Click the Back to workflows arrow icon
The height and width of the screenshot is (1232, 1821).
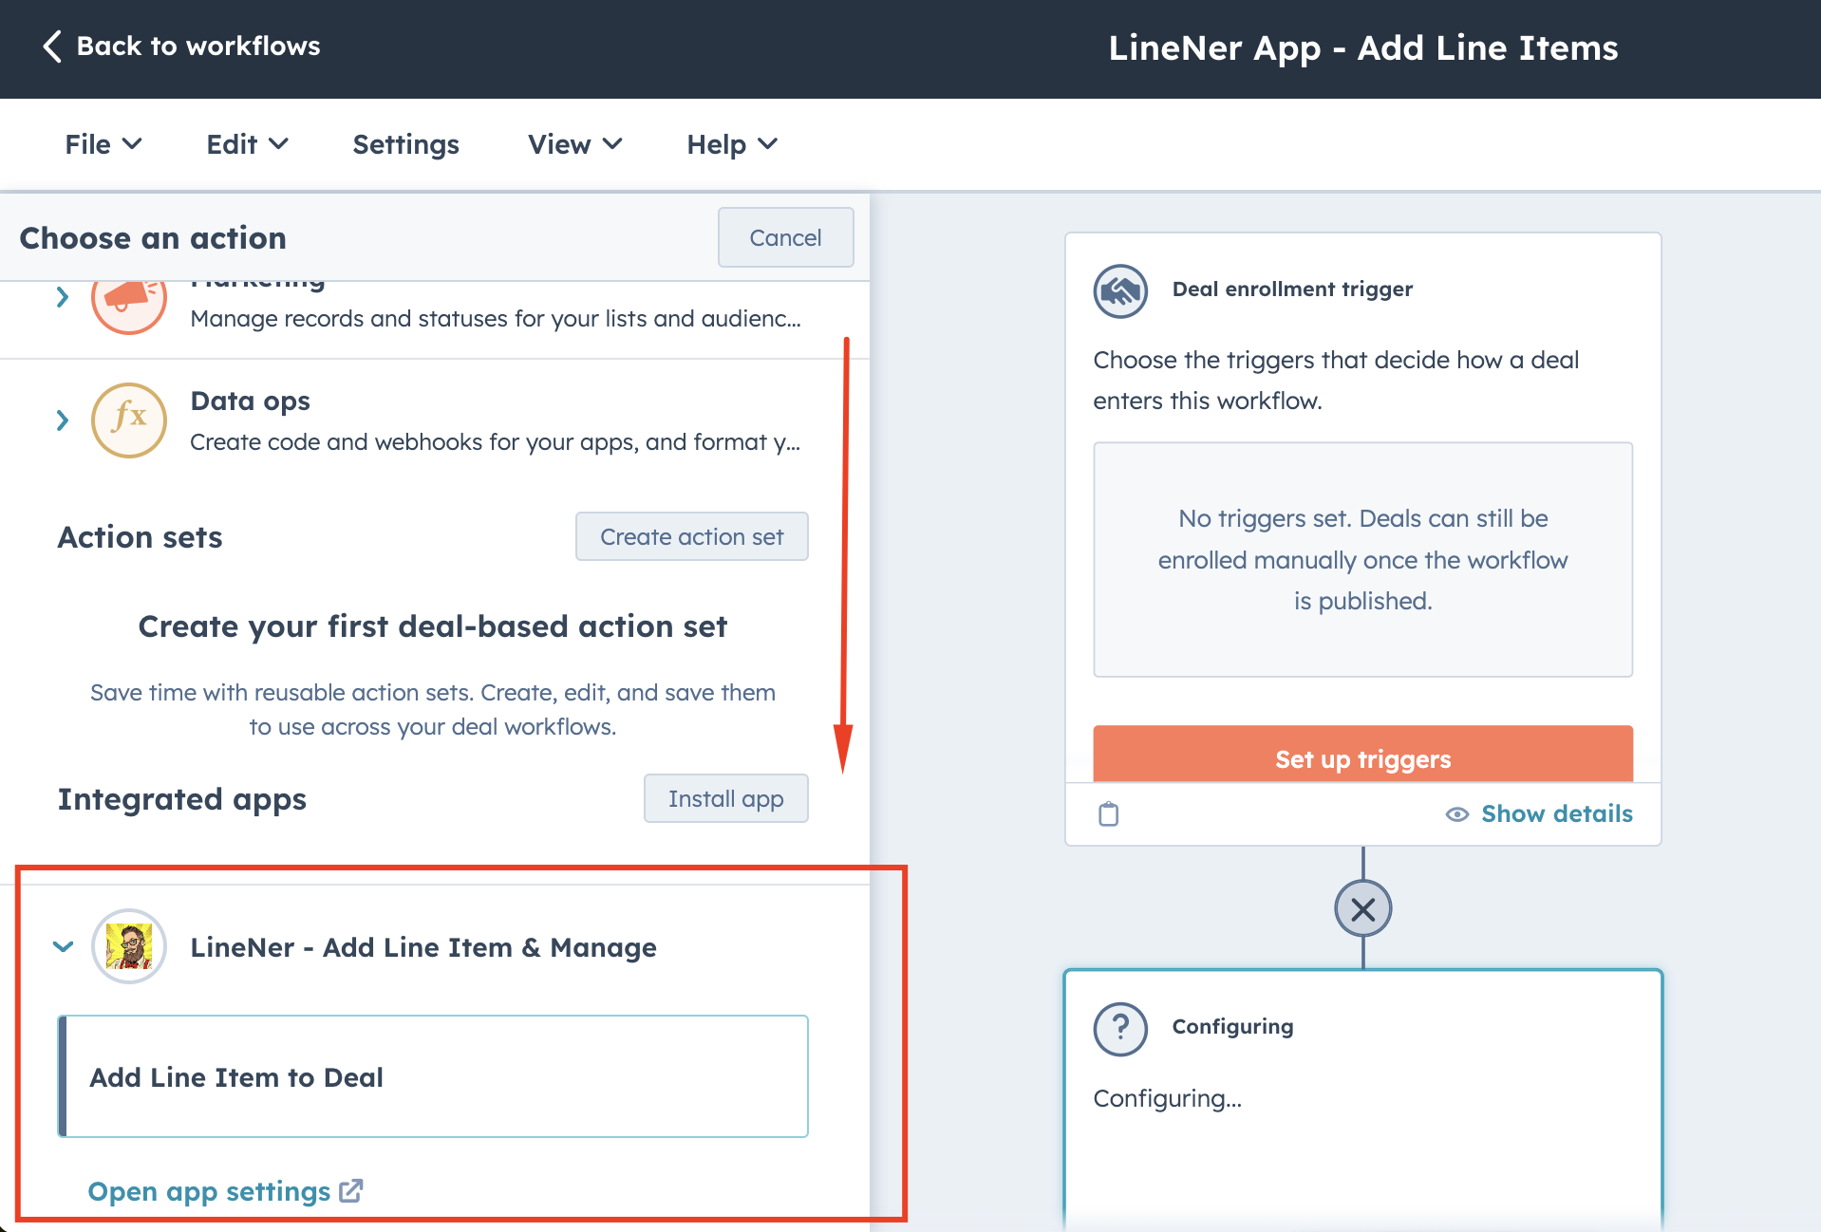[52, 46]
